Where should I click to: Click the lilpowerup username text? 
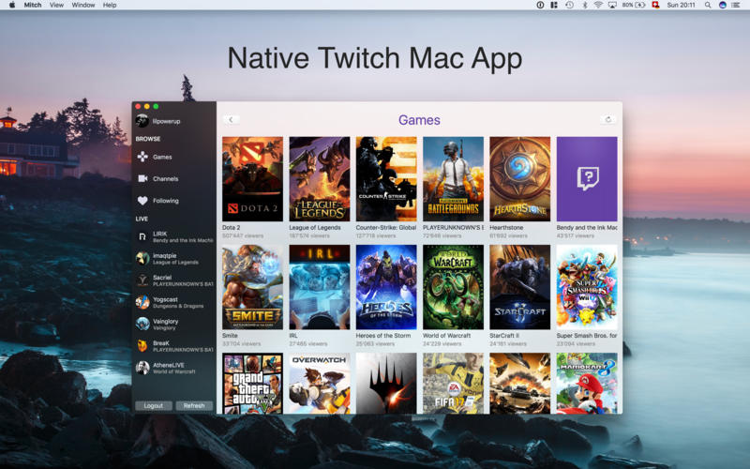(167, 122)
